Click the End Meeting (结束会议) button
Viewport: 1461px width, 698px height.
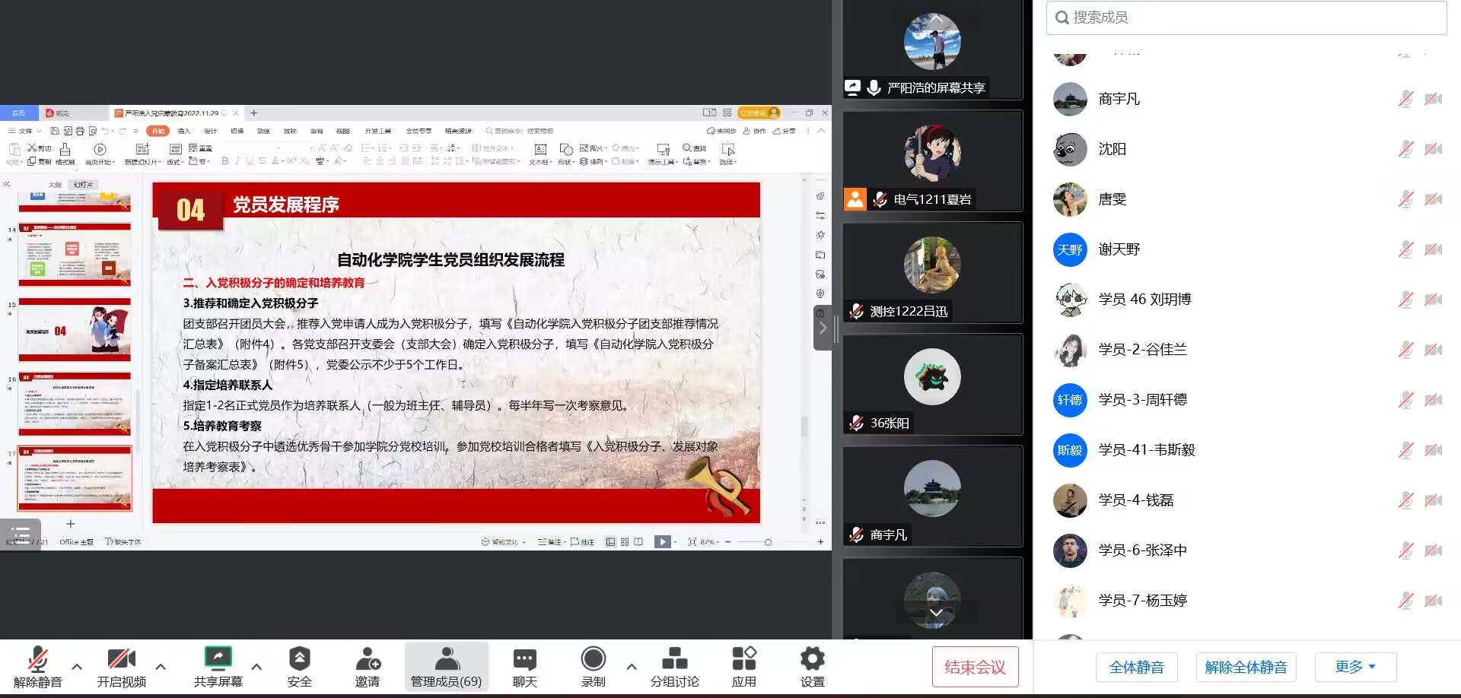click(x=975, y=667)
